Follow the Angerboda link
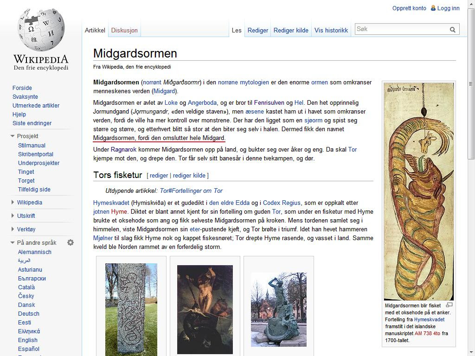Image resolution: width=475 pixels, height=356 pixels. coord(202,102)
